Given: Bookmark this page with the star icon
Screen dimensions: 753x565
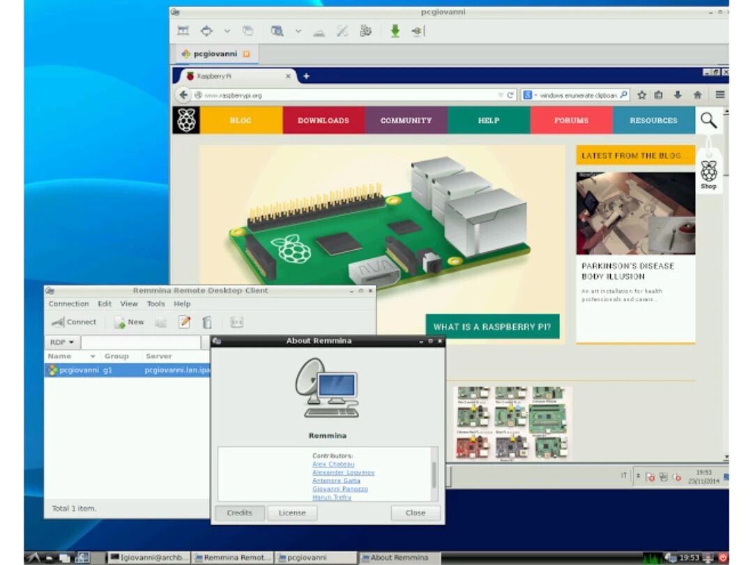Looking at the screenshot, I should tap(641, 95).
